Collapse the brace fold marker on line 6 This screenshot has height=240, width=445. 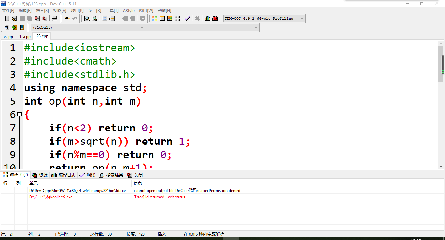click(20, 114)
